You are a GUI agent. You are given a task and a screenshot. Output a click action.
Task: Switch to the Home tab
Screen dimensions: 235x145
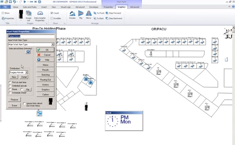pos(15,7)
